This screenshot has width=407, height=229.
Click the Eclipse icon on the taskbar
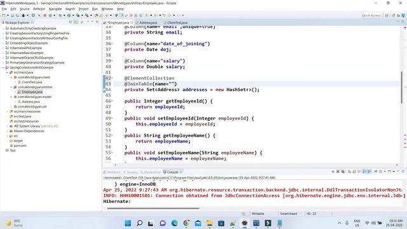[244, 223]
